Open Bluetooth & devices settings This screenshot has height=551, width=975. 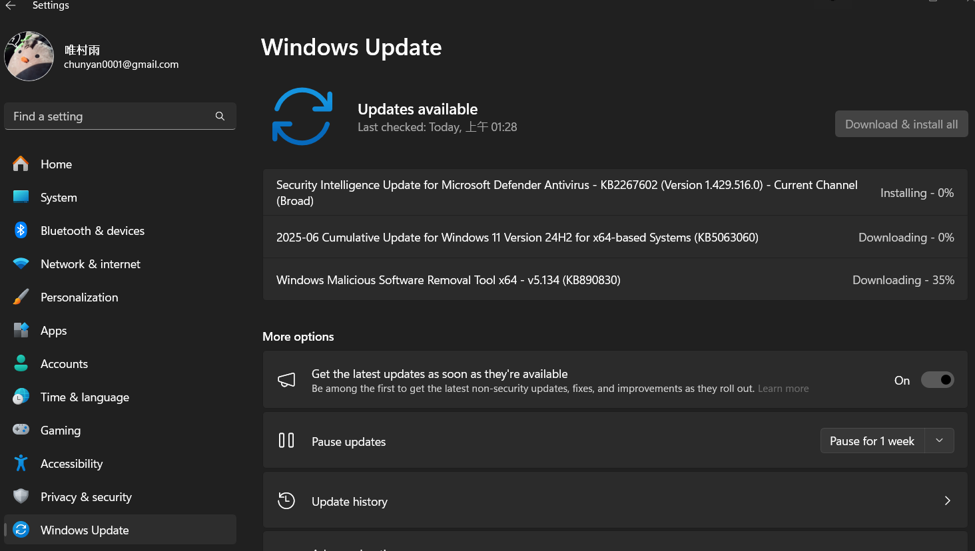point(120,230)
